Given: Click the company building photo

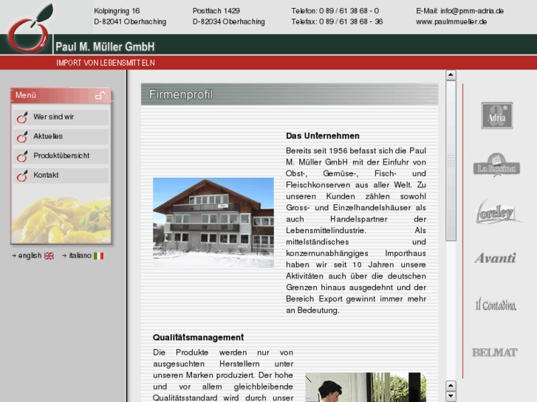Looking at the screenshot, I should coord(213,223).
